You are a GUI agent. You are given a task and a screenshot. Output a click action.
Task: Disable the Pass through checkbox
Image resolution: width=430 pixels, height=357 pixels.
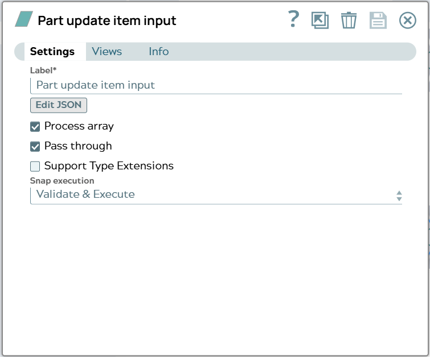35,147
